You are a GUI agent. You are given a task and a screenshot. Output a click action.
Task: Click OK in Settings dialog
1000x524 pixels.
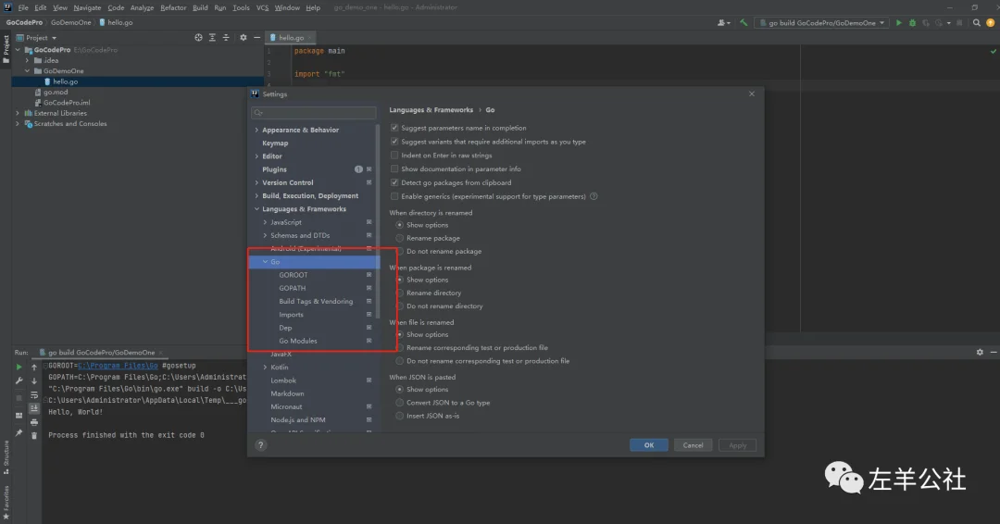[x=648, y=445]
